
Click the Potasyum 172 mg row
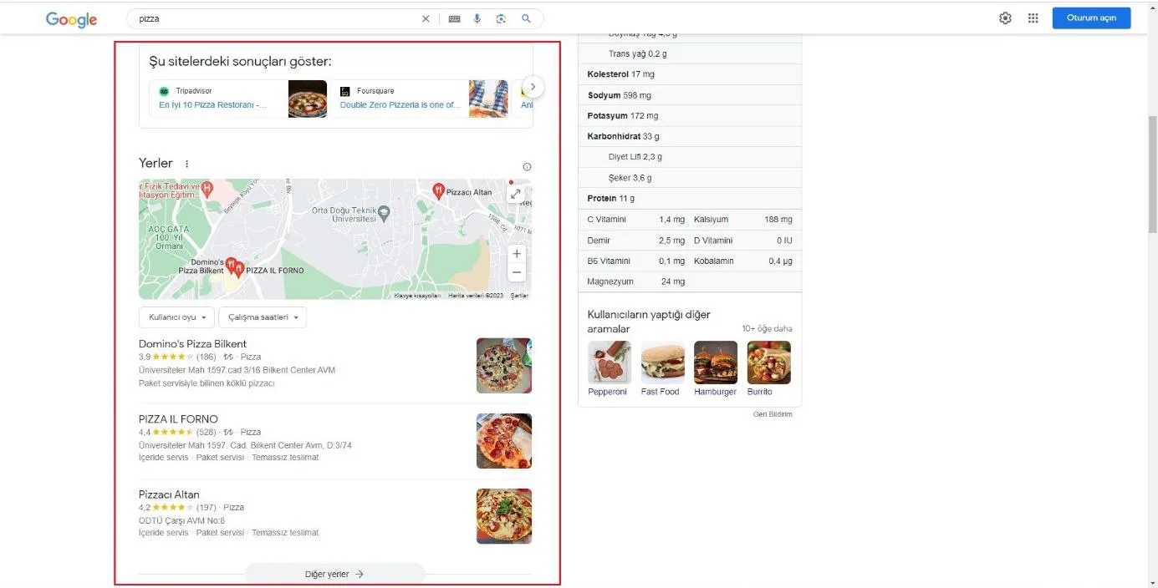[690, 115]
